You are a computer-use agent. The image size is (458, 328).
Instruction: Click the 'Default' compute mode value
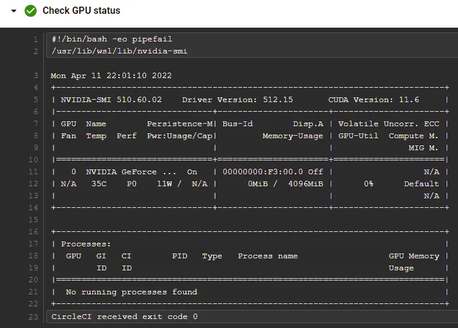coord(421,184)
